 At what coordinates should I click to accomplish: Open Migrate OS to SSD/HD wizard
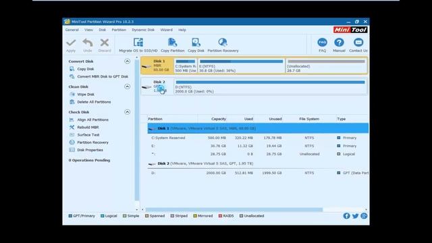138,45
